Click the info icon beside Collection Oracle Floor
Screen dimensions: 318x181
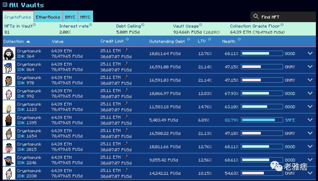pyautogui.click(x=282, y=25)
